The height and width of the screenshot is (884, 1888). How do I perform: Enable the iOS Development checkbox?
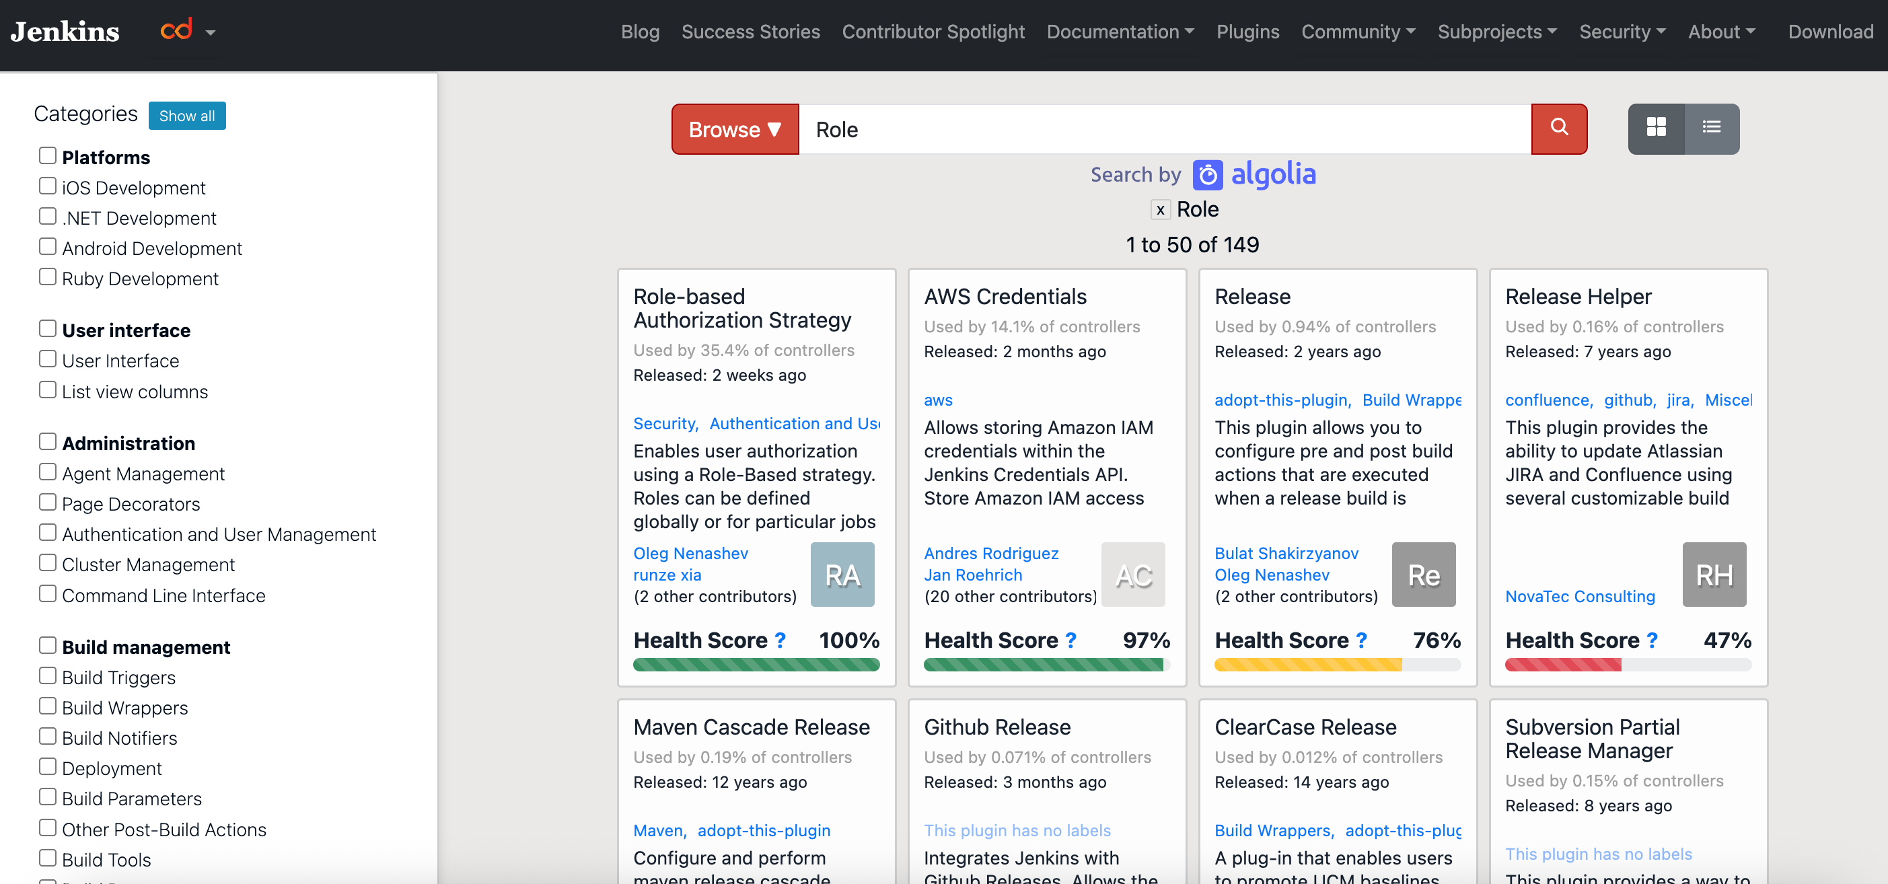coord(48,186)
